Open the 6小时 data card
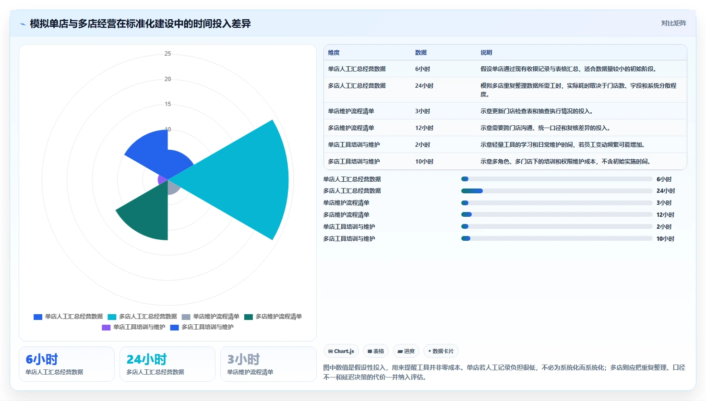706x401 pixels. [67, 364]
